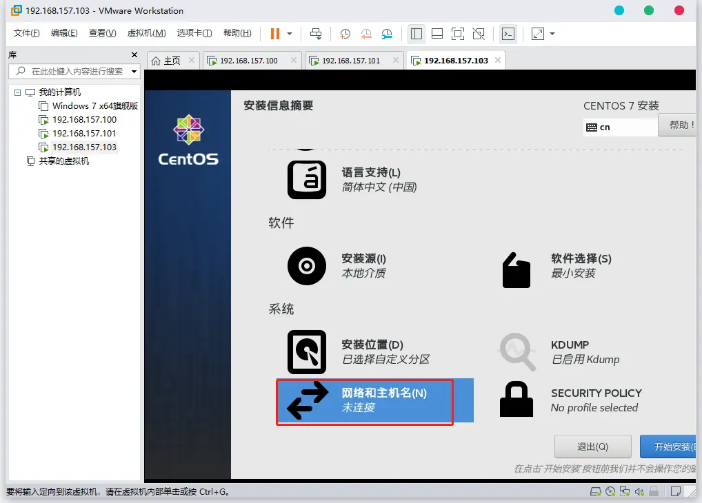The image size is (702, 503).
Task: Close the 192.168.157.100 tab
Action: click(x=294, y=60)
